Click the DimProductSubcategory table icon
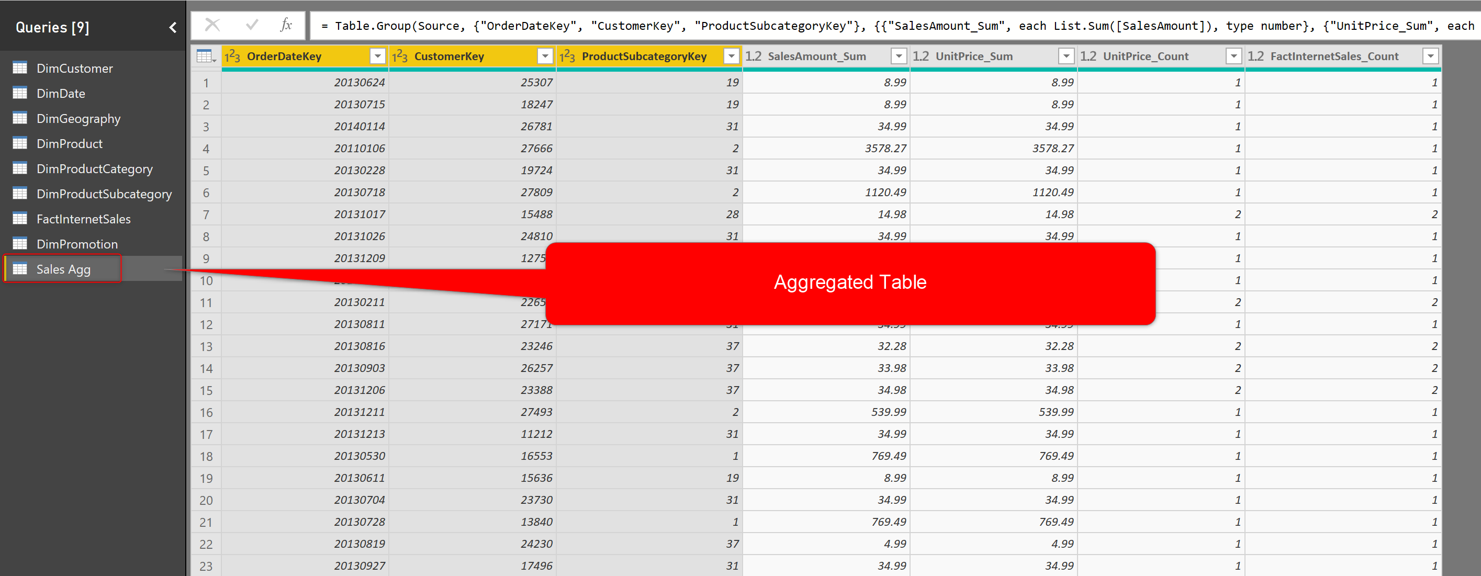The image size is (1481, 576). [x=20, y=193]
